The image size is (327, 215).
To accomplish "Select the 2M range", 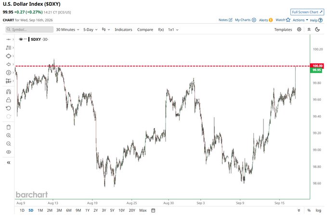I will (x=50, y=210).
